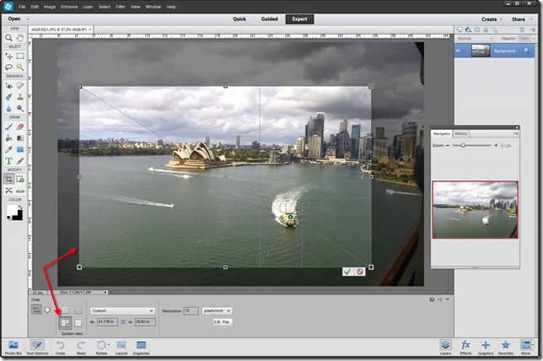
Task: Toggle the Layers panel button
Action: click(x=446, y=348)
